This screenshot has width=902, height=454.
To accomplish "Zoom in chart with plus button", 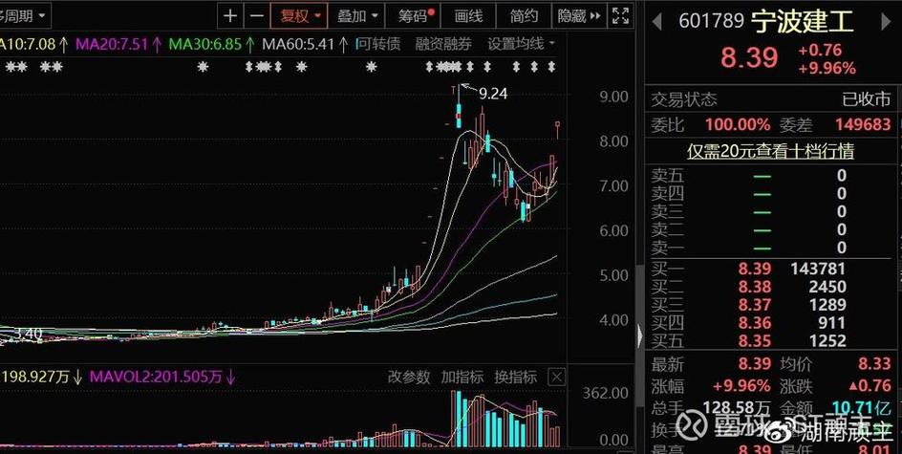I will tap(230, 16).
